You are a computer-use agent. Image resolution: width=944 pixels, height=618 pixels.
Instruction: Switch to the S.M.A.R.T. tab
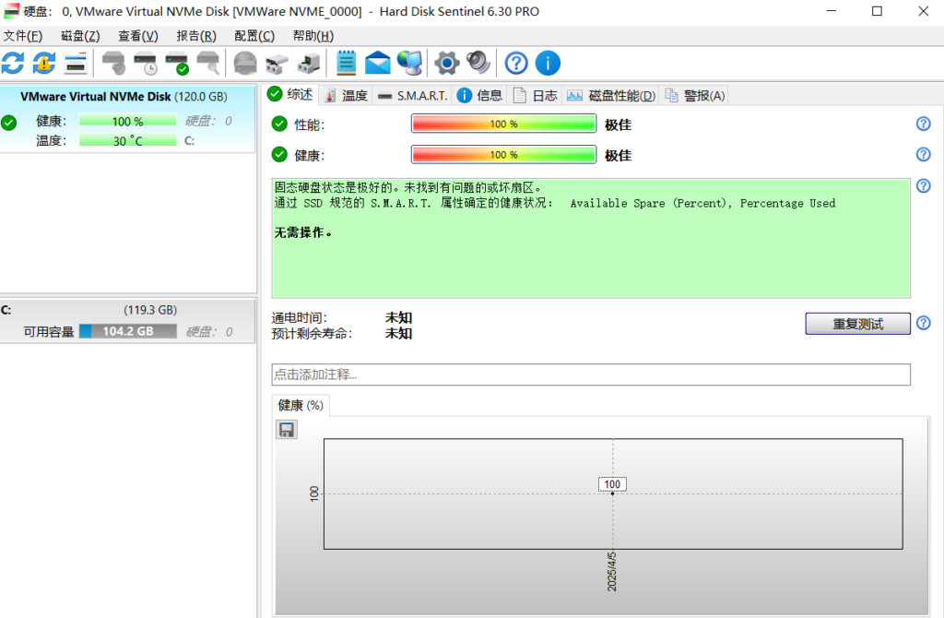pos(412,95)
